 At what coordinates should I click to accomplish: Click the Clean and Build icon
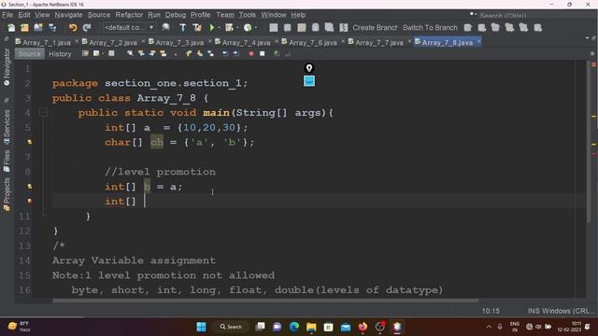(x=197, y=27)
